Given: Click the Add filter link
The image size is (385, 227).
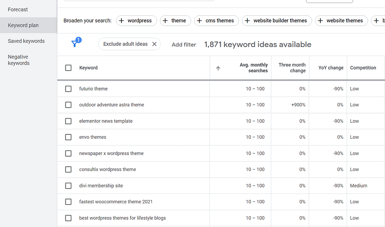Looking at the screenshot, I should tap(183, 45).
